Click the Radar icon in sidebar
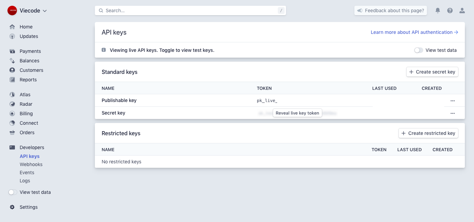This screenshot has height=222, width=474. coord(12,104)
